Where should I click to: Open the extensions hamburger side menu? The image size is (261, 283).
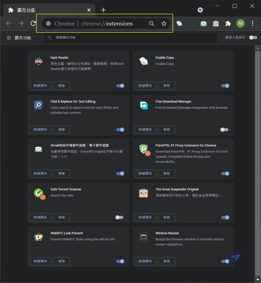pos(9,38)
